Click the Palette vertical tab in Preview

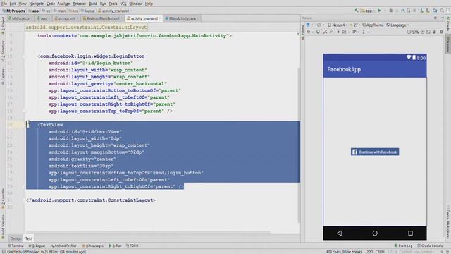coord(302,32)
